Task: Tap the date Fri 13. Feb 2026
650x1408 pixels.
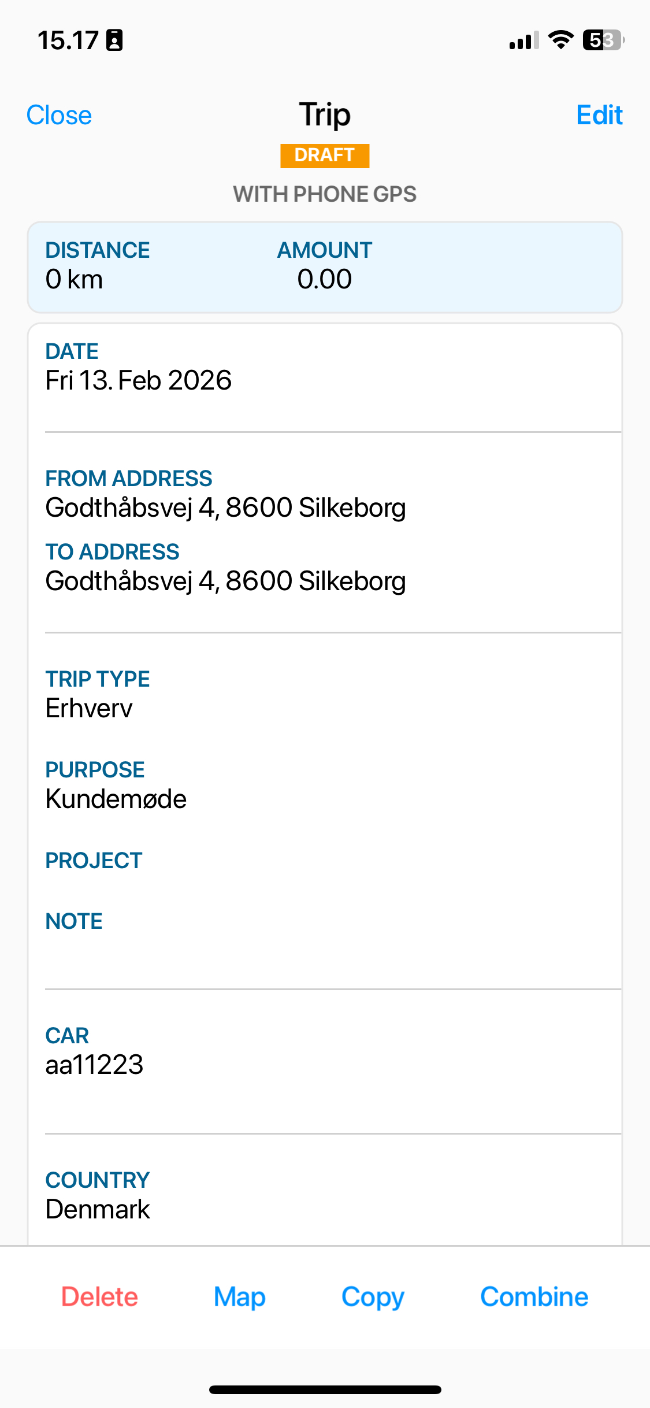Action: 139,380
